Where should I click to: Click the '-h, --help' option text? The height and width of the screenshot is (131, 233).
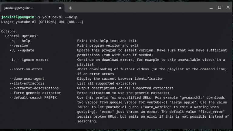[20, 41]
